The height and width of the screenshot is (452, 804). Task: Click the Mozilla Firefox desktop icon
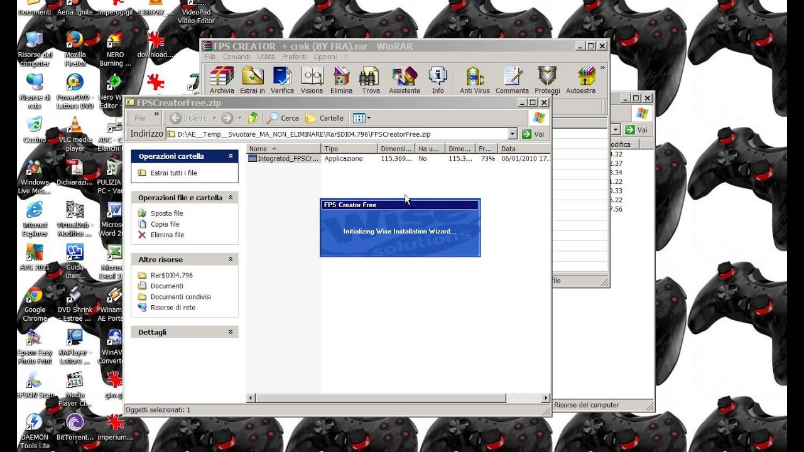pyautogui.click(x=75, y=49)
